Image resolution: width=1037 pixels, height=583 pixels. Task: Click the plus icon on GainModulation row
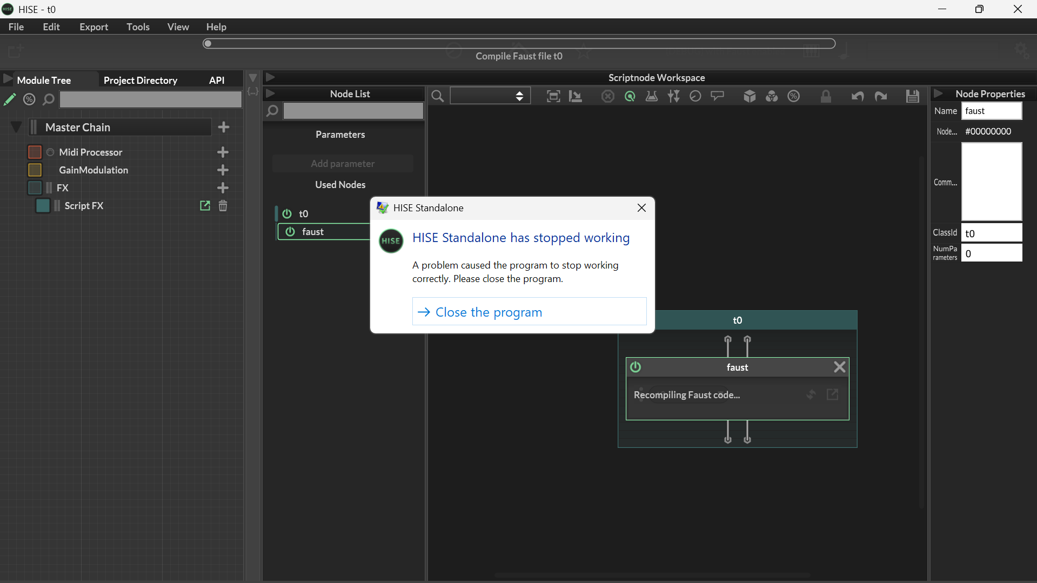(223, 170)
